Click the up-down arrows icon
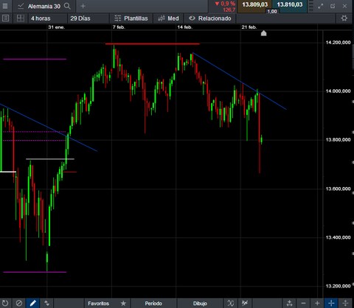This screenshot has width=354, height=308. [46, 303]
